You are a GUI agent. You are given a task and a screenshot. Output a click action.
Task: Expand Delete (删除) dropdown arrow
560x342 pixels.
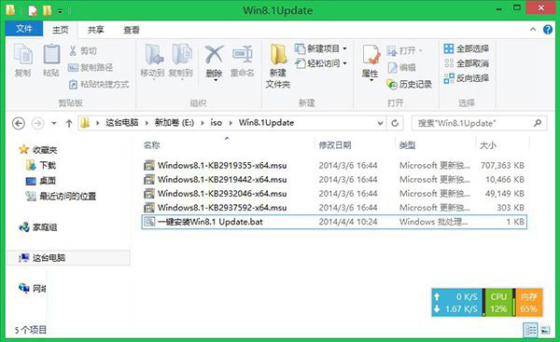(216, 80)
